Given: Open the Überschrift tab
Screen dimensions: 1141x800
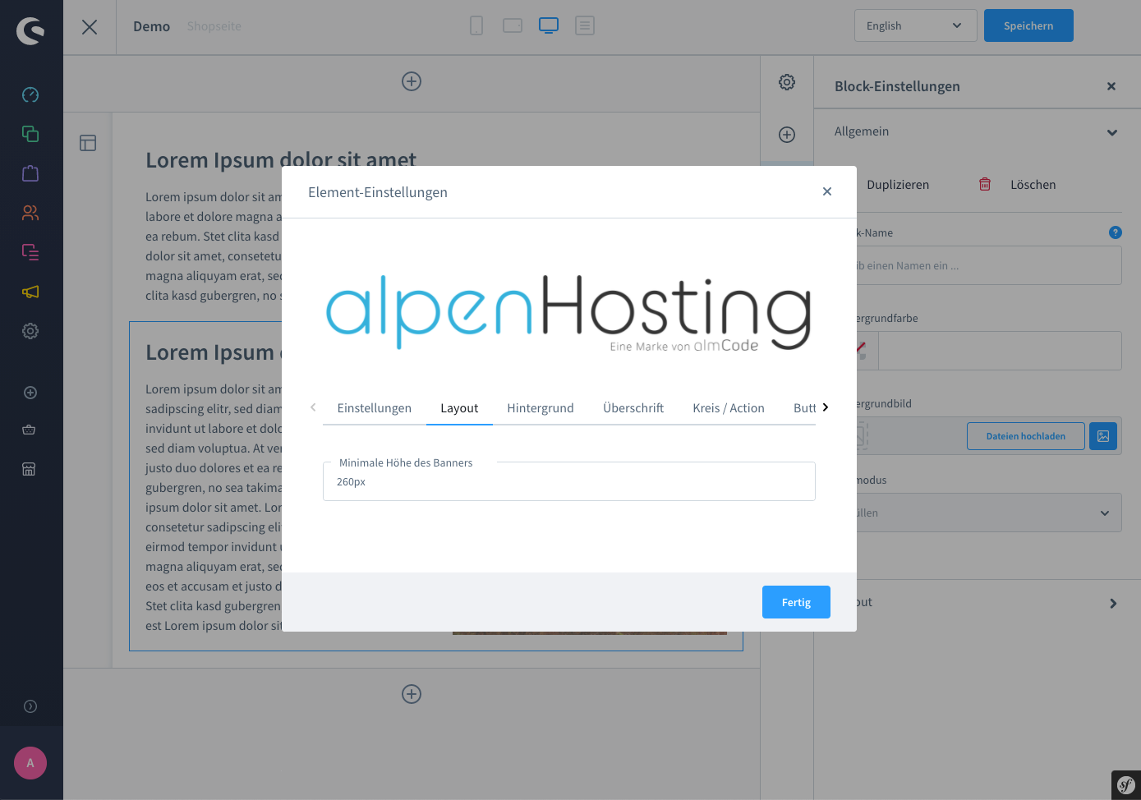Looking at the screenshot, I should point(633,408).
